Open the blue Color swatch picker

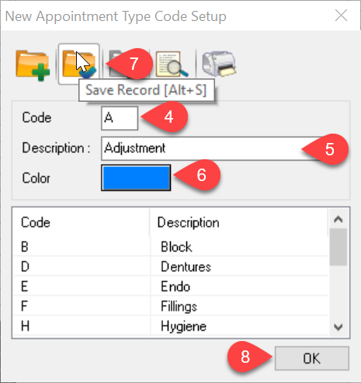tap(136, 178)
